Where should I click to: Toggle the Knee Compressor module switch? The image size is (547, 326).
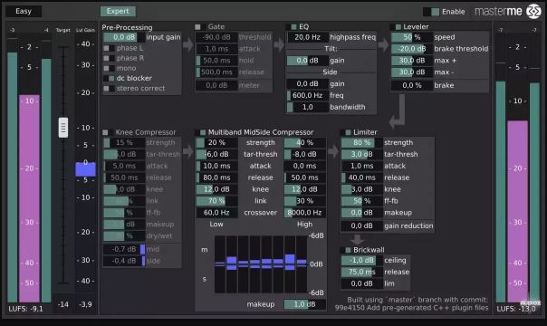108,132
